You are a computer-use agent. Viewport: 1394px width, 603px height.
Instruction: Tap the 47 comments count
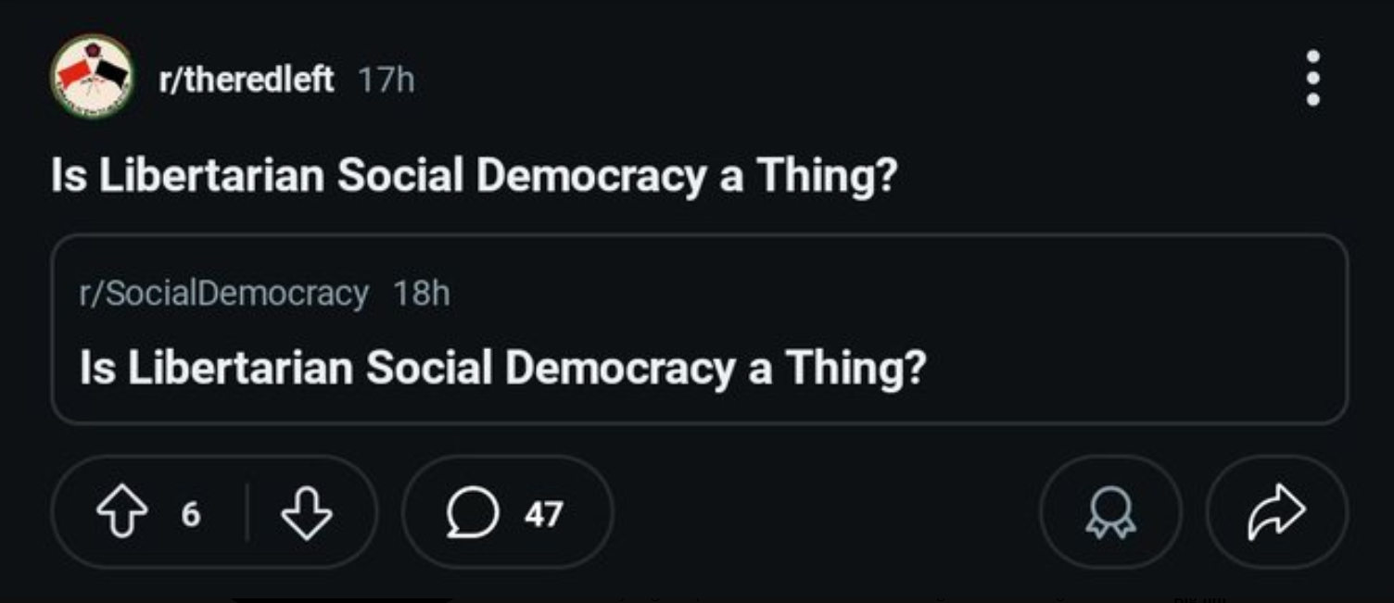[543, 513]
